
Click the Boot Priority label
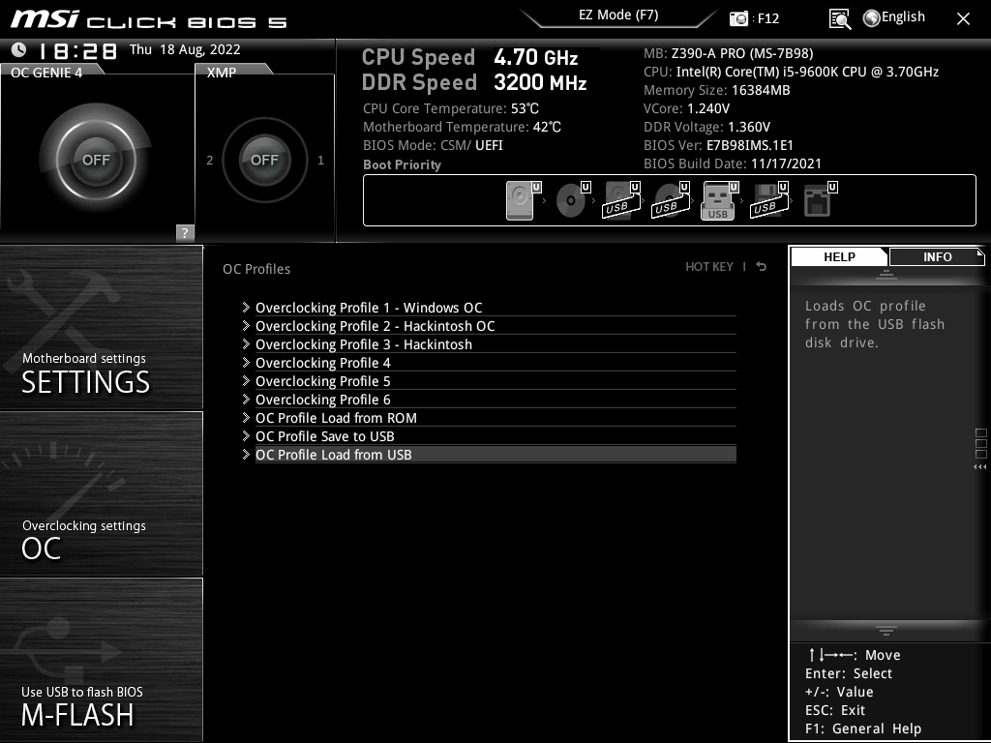point(402,164)
